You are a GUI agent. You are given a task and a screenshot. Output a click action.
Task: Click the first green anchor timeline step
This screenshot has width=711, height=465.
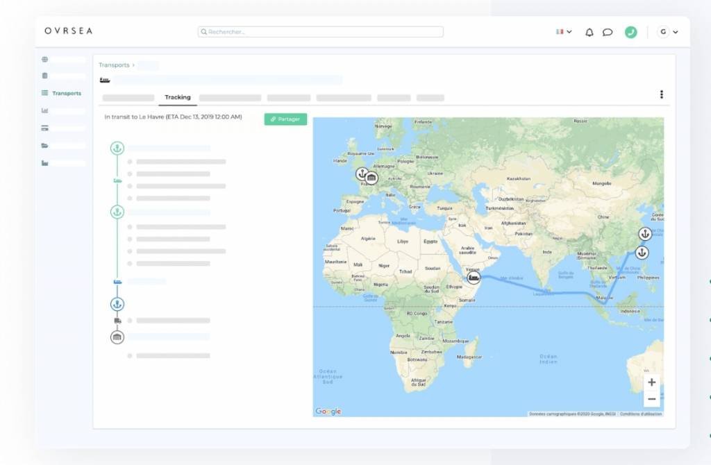click(x=117, y=149)
